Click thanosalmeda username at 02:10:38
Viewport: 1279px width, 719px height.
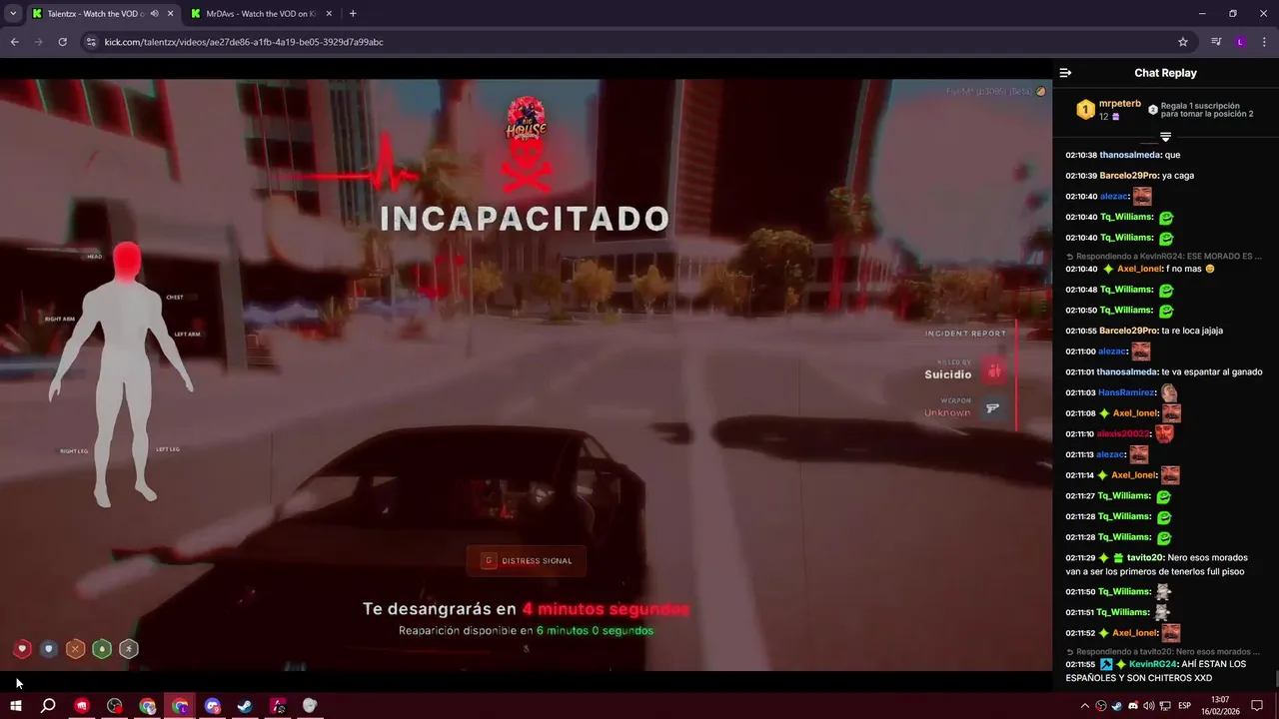(1130, 155)
